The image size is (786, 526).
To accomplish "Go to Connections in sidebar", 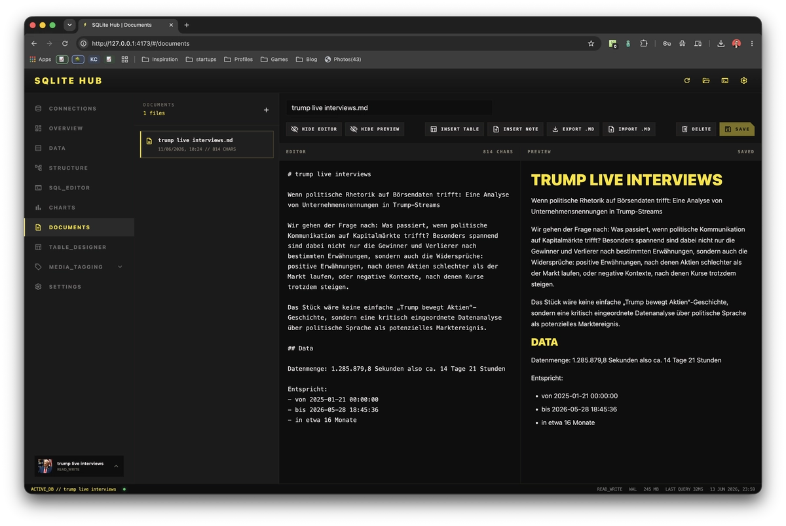I will click(x=79, y=109).
